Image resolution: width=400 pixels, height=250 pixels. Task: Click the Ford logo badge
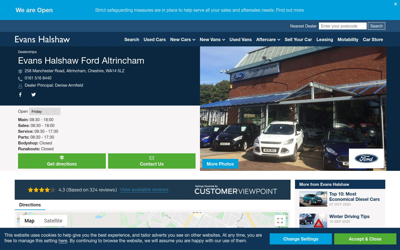(366, 159)
